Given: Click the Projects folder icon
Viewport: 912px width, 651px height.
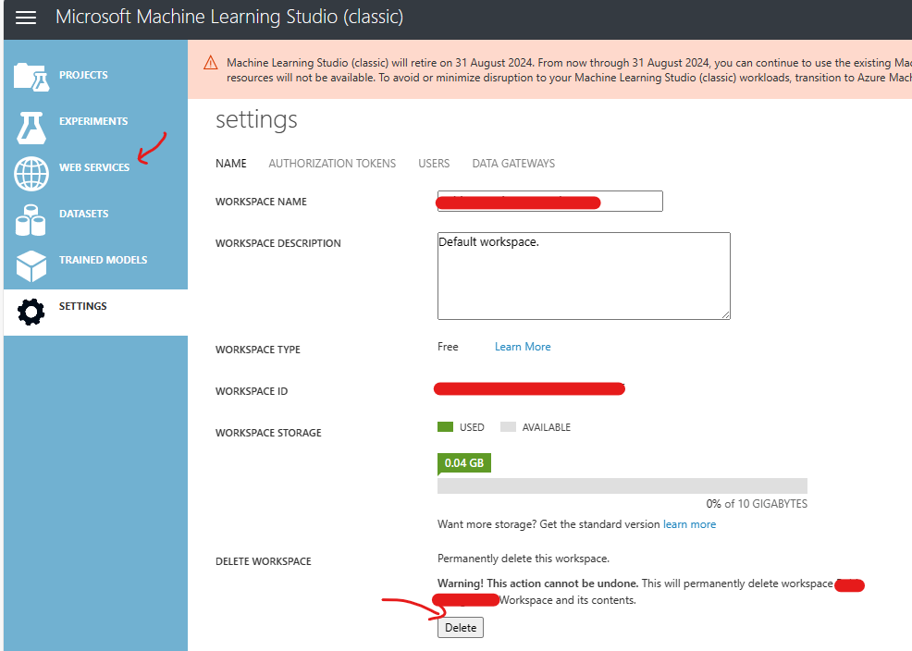Looking at the screenshot, I should [x=31, y=77].
